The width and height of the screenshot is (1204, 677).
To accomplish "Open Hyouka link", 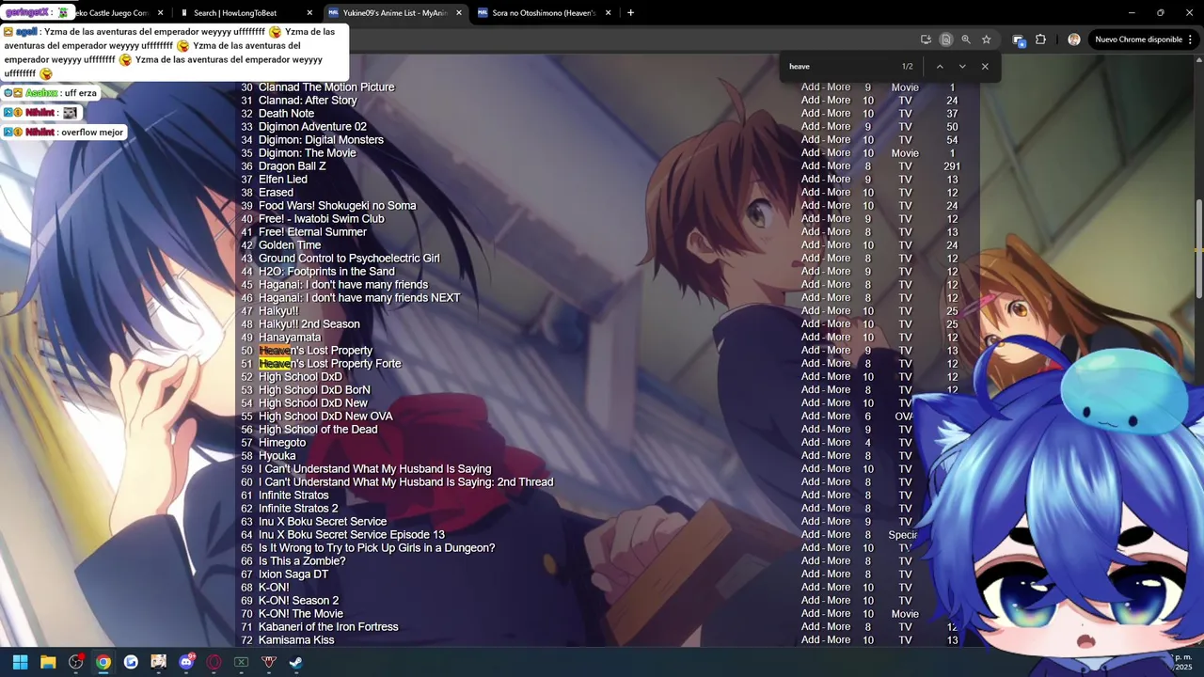I will tap(277, 456).
